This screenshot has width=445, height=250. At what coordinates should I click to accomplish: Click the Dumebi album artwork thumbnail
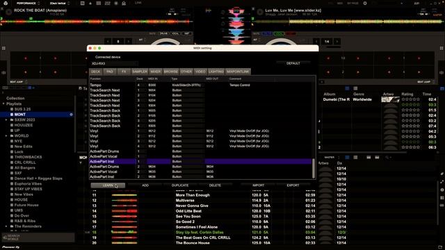pyautogui.click(x=390, y=99)
